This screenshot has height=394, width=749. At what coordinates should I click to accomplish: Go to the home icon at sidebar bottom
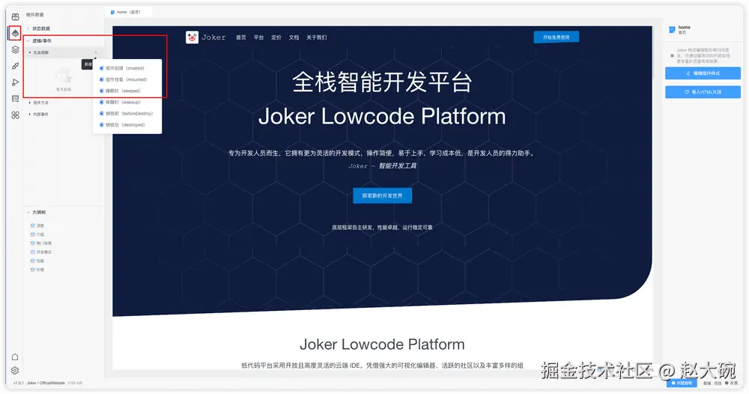pyautogui.click(x=15, y=357)
